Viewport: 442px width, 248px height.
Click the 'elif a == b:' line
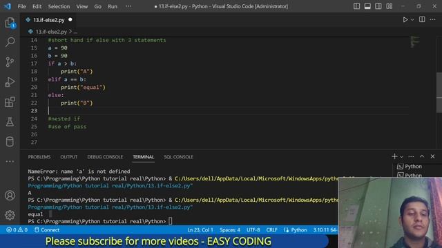click(67, 79)
